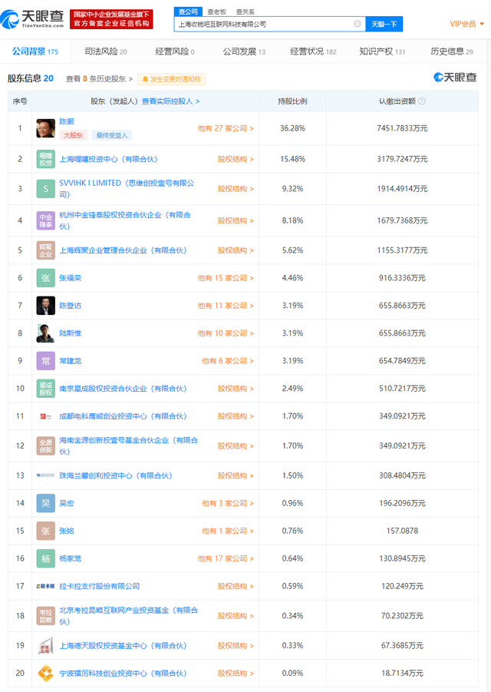Switch to 公司发展 tab
Image resolution: width=491 pixels, height=692 pixels.
tap(244, 51)
